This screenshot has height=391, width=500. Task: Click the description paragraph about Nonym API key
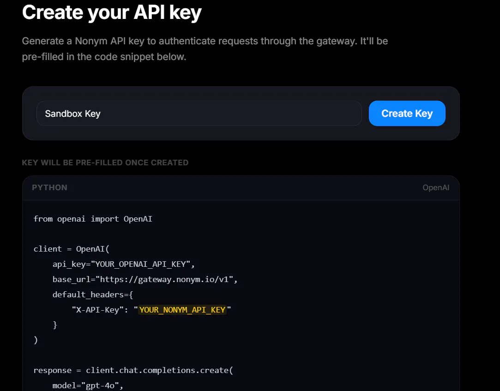point(205,49)
